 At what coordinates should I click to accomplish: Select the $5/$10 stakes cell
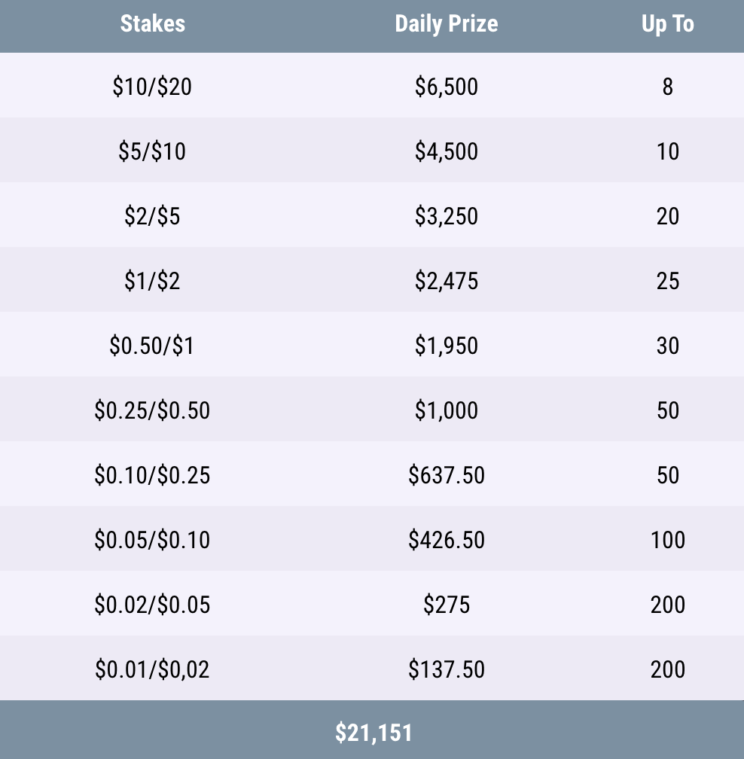click(152, 152)
